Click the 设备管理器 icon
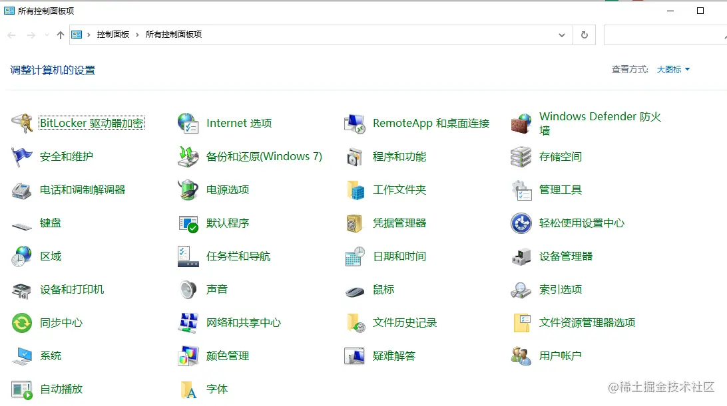Screen dimensions: 727x406 (521, 256)
